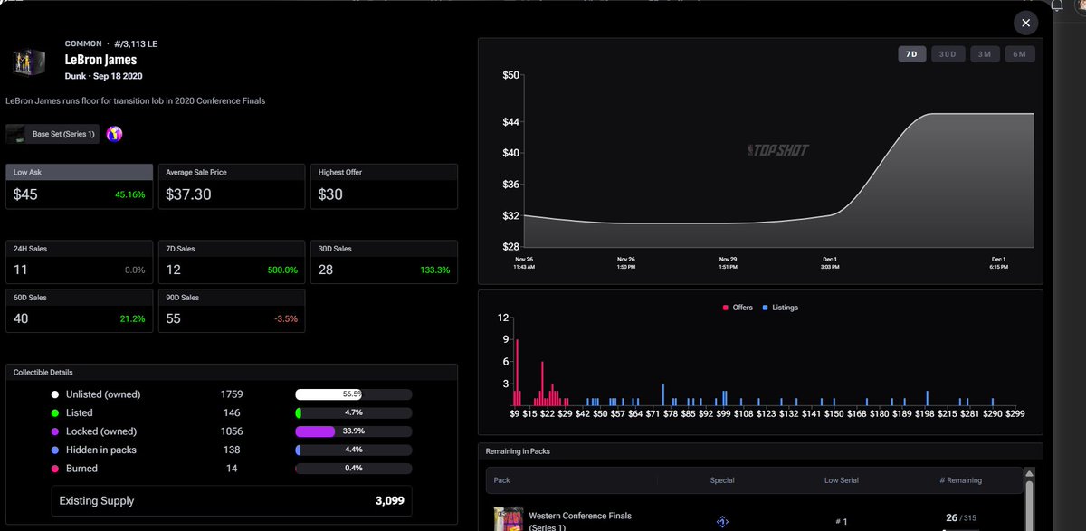Click the 30D Sales stat card
The image size is (1086, 531).
coord(384,262)
